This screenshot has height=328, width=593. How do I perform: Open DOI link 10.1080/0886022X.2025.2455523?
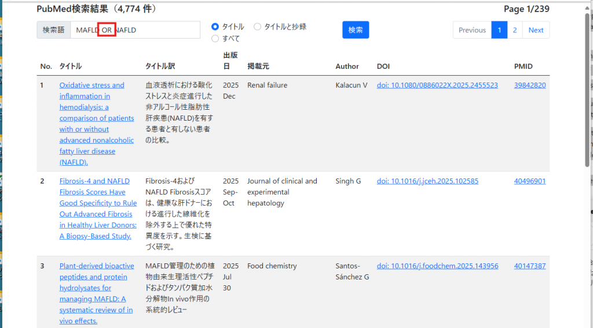coord(437,85)
